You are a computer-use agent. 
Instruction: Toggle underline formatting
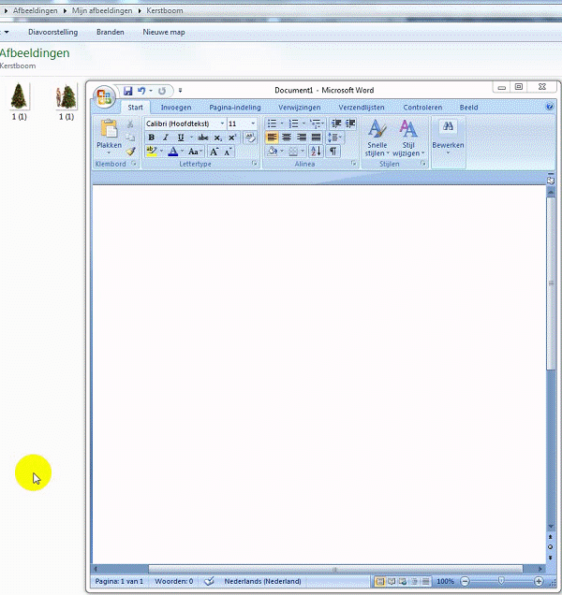(181, 138)
